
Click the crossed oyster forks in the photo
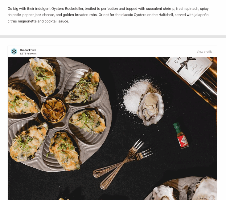click(123, 164)
